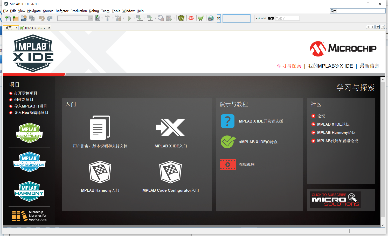Click the PC program counter field
The height and width of the screenshot is (236, 388).
click(x=237, y=18)
